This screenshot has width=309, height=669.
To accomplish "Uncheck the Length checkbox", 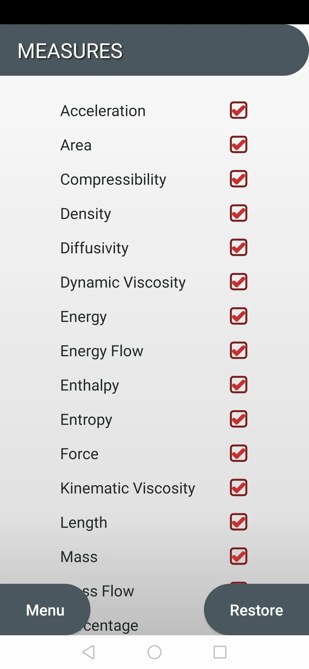I will click(x=238, y=522).
